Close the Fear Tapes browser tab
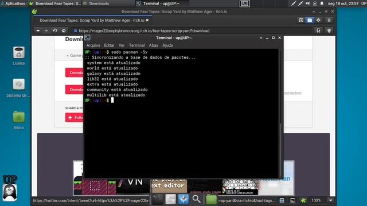 click(147, 21)
